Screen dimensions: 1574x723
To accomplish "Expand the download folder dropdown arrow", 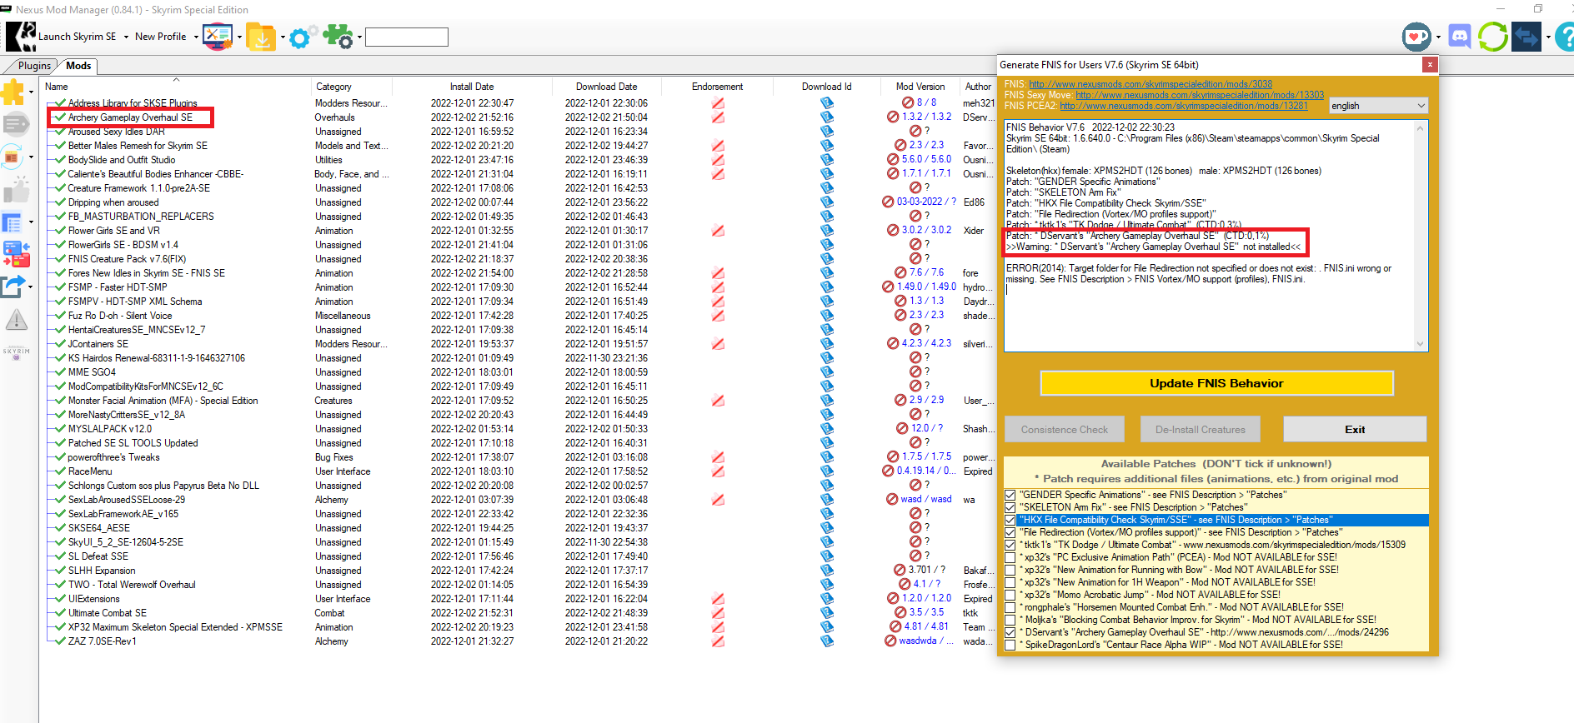I will click(x=283, y=37).
